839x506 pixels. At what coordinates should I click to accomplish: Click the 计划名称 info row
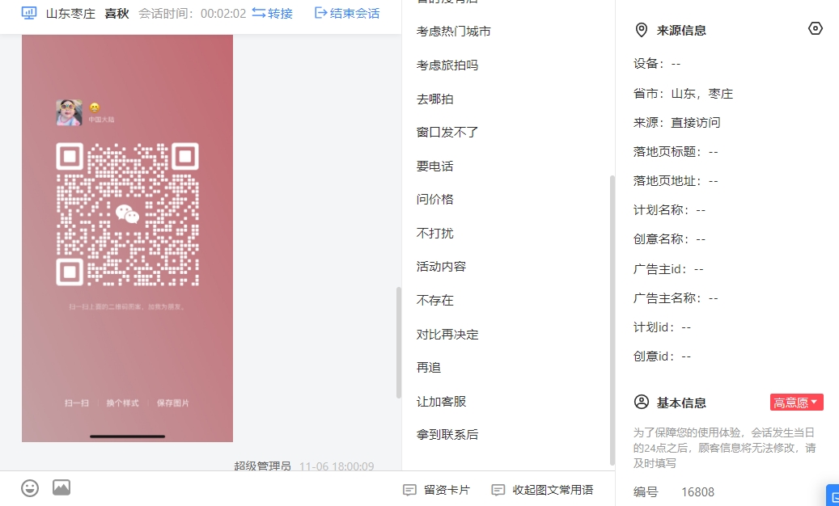point(669,210)
